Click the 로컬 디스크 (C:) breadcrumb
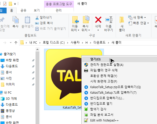 tap(54, 43)
